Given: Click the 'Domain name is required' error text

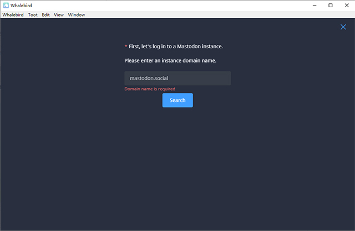Looking at the screenshot, I should (x=150, y=89).
